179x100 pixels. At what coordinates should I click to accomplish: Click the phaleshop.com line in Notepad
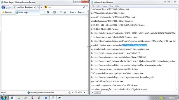(112, 21)
